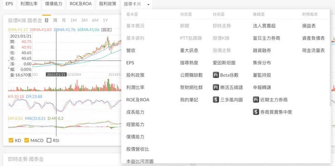
Task: Go to the ROE及ROA tab
Action: pyautogui.click(x=81, y=4)
